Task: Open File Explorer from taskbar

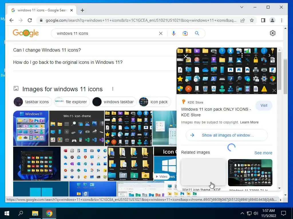Action: click(35, 213)
